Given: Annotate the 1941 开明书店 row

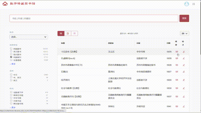Looking at the screenshot, I should 184,106.
